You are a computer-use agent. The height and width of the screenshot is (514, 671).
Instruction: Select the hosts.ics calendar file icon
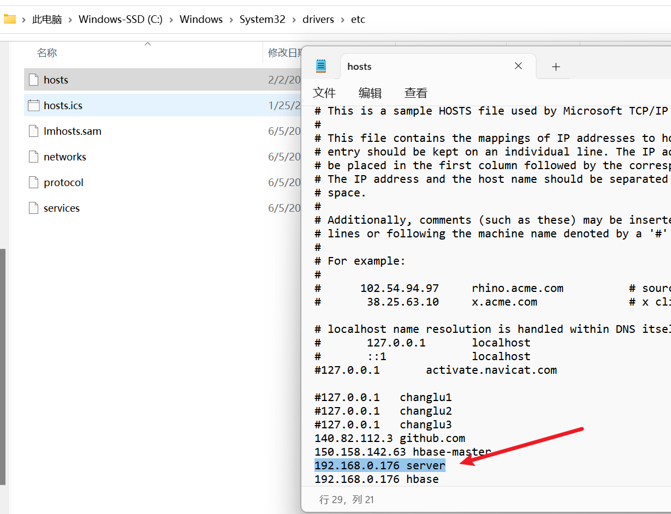[34, 105]
